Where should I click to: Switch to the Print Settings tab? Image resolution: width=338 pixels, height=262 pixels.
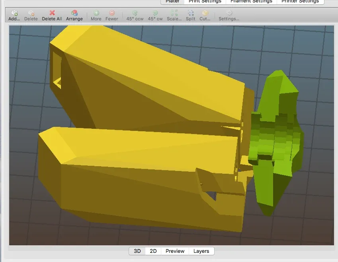point(205,2)
